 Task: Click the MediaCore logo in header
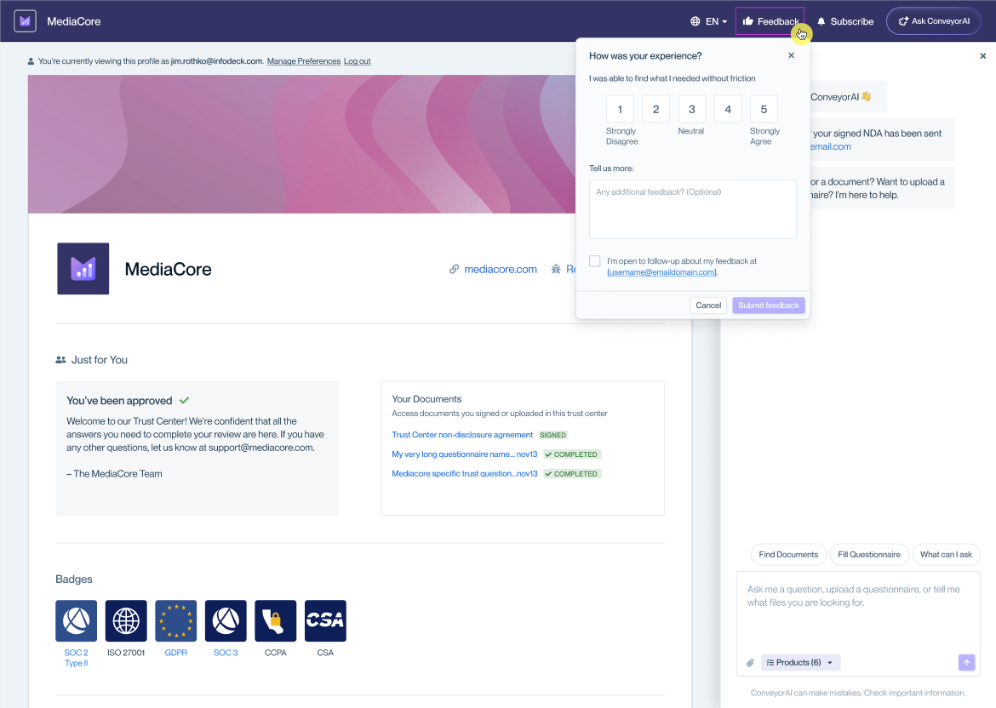[25, 21]
